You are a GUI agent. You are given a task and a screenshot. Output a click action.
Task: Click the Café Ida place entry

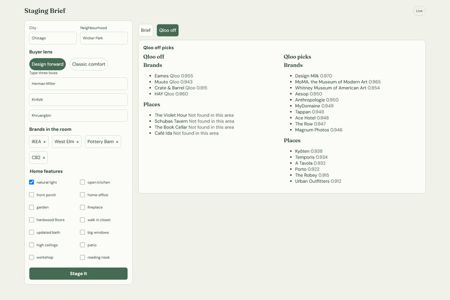click(186, 133)
